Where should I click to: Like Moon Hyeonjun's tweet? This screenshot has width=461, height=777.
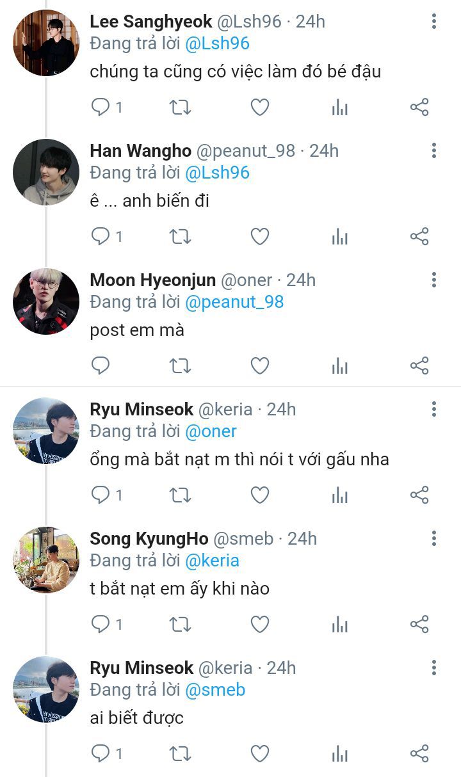pos(259,366)
